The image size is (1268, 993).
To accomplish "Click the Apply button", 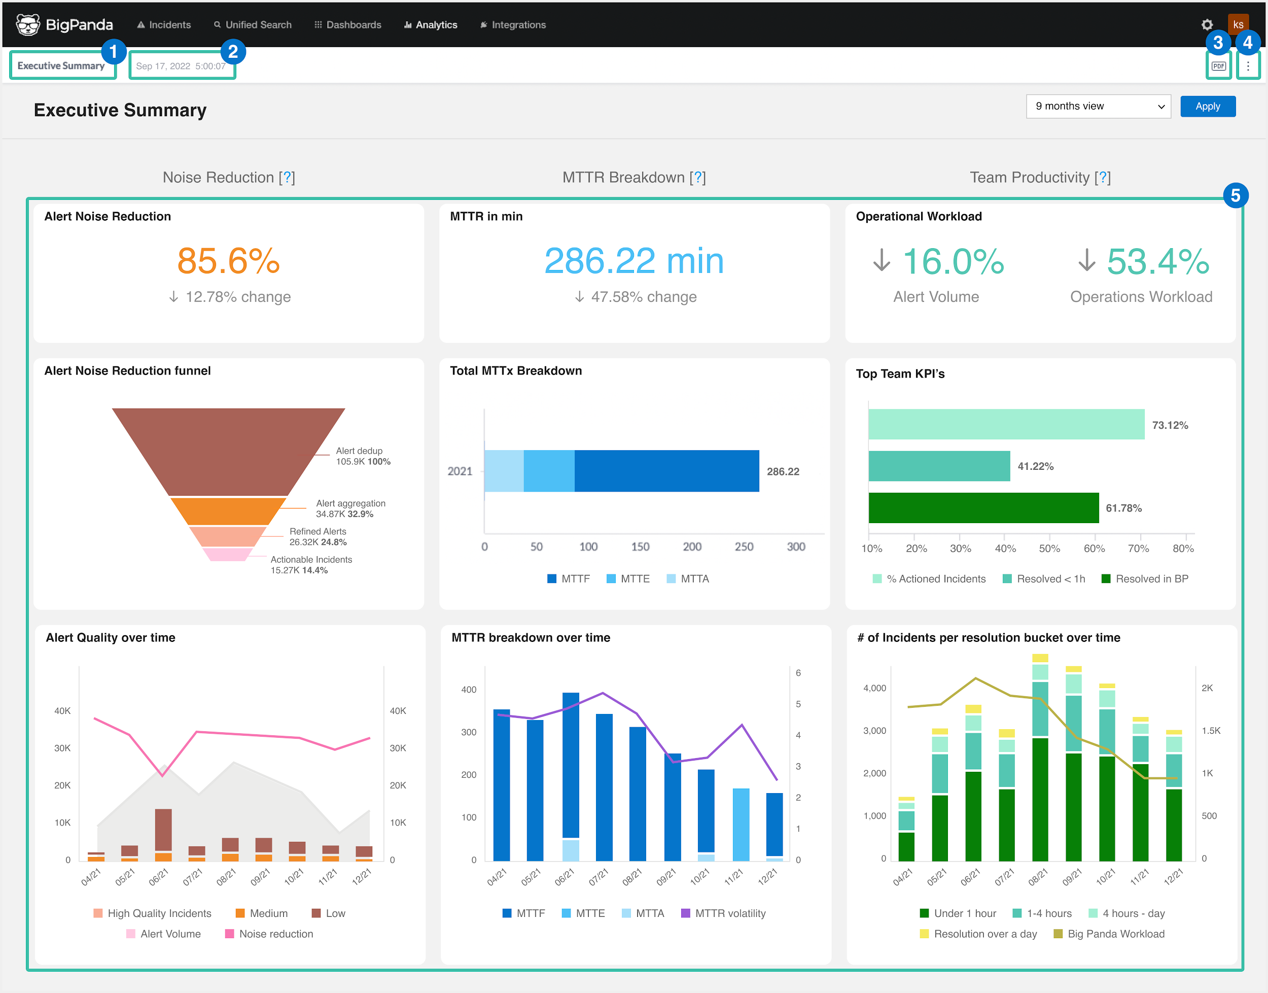I will (1208, 107).
